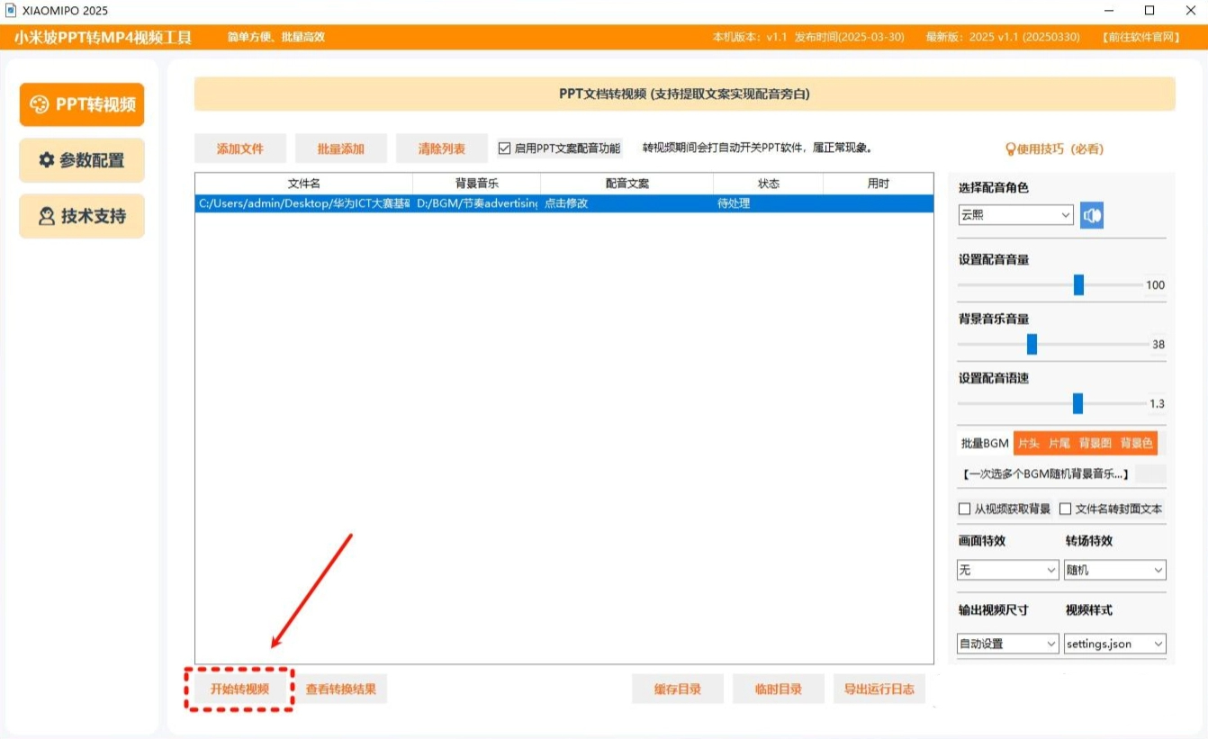1208x739 pixels.
Task: Click the 开始转视频 button
Action: (x=239, y=689)
